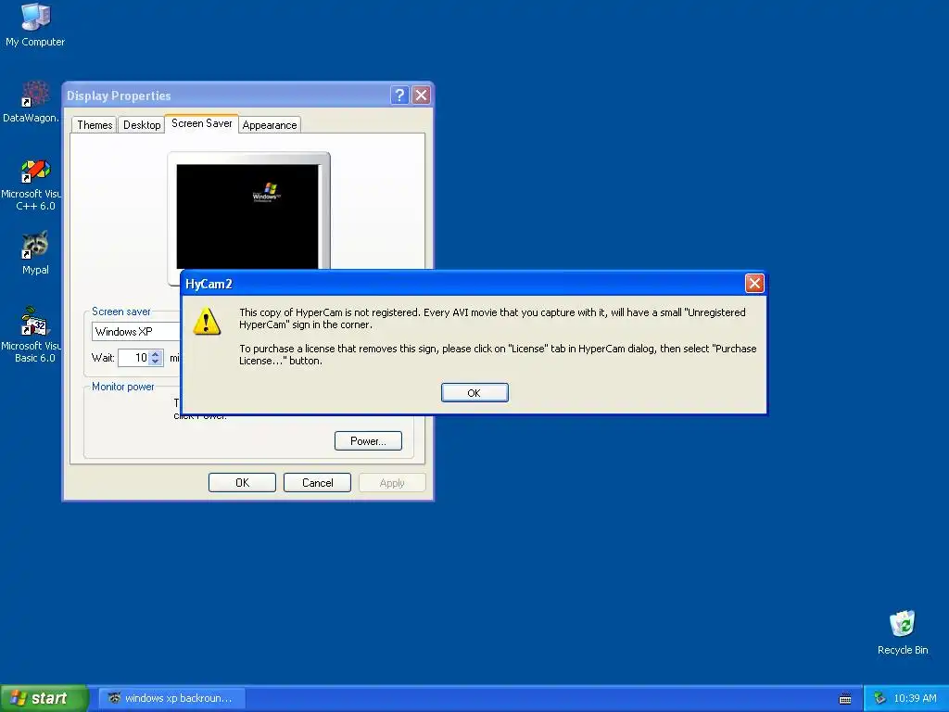
Task: Increase the screen saver wait time
Action: pos(156,353)
